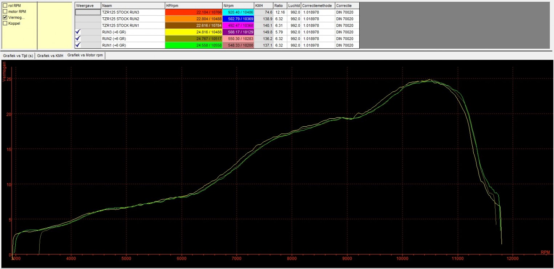The image size is (554, 269).
Task: Click the KMH value 138.9
Action: [x=264, y=19]
